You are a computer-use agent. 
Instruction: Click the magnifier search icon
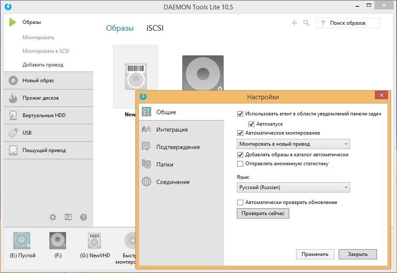pyautogui.click(x=306, y=23)
